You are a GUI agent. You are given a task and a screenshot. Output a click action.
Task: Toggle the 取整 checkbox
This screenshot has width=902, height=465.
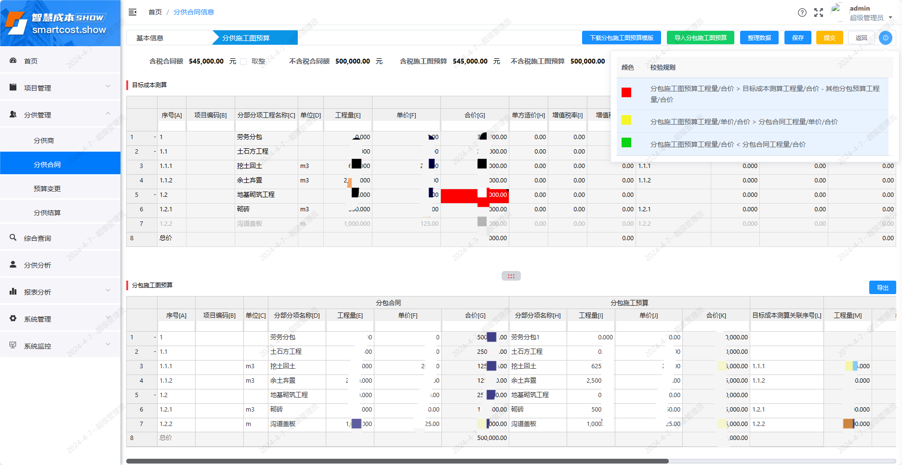[244, 62]
